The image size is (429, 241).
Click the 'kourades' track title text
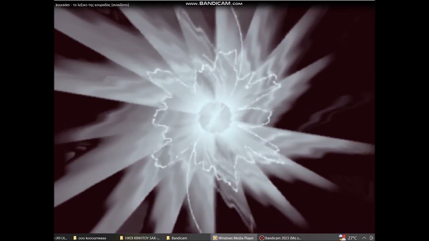pos(92,5)
